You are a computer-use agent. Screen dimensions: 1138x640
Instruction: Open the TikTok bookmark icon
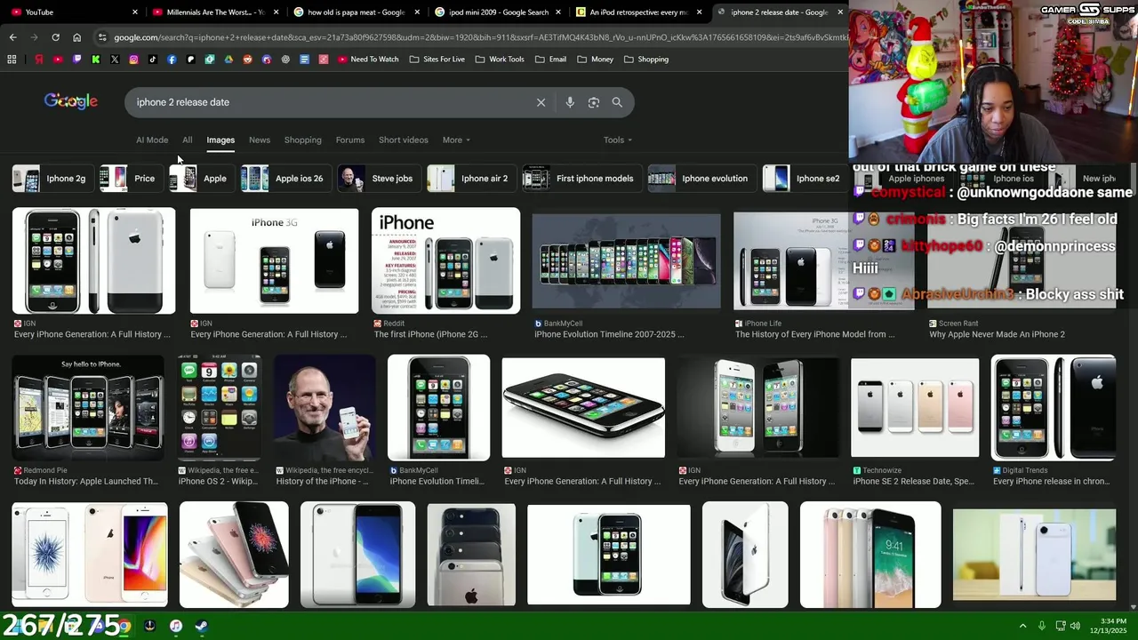[x=153, y=60]
